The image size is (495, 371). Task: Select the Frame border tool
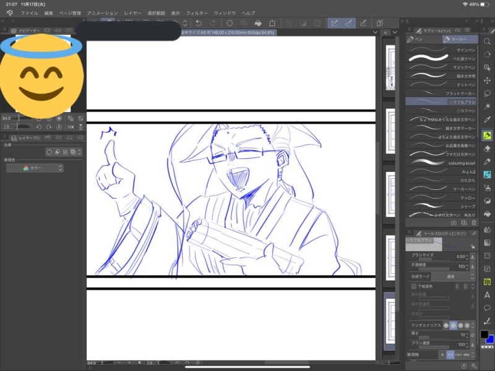[487, 269]
